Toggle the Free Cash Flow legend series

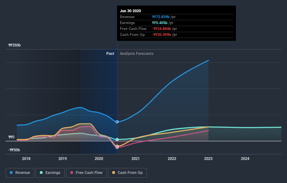click(86, 173)
